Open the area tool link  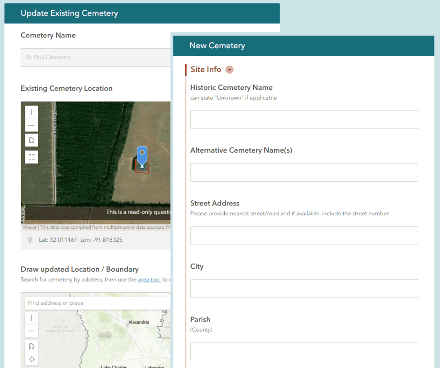click(x=149, y=279)
